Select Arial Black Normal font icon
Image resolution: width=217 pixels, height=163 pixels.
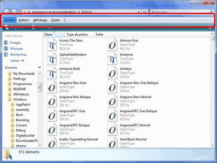pos(112,142)
